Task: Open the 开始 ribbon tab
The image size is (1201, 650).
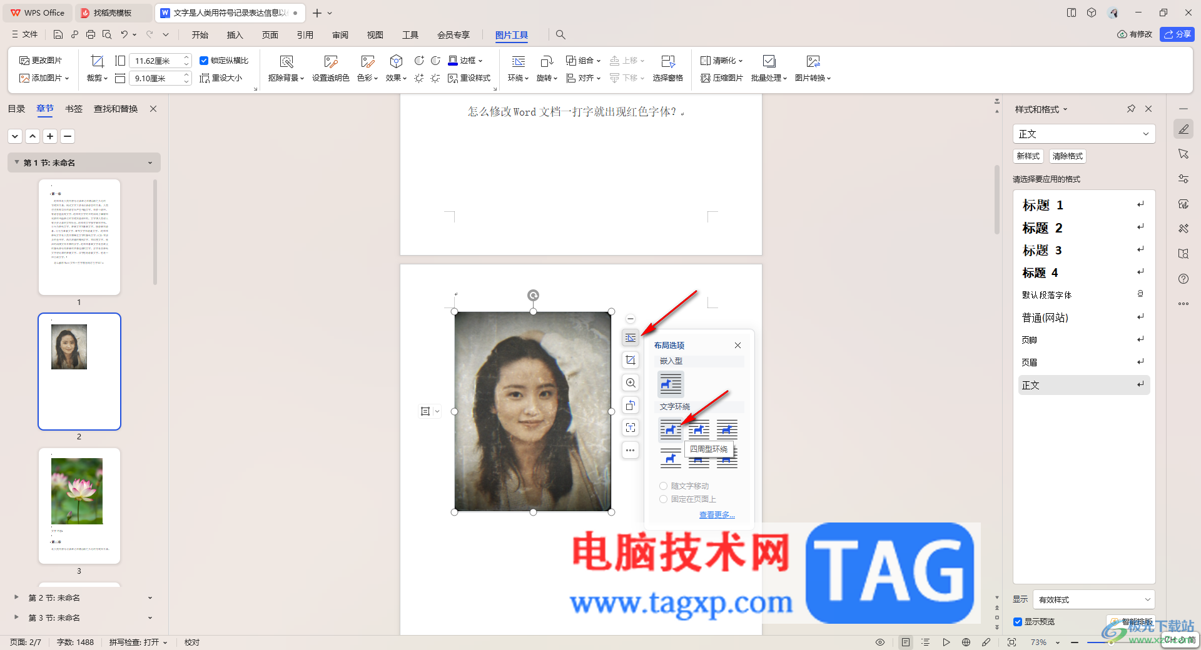Action: pyautogui.click(x=200, y=35)
